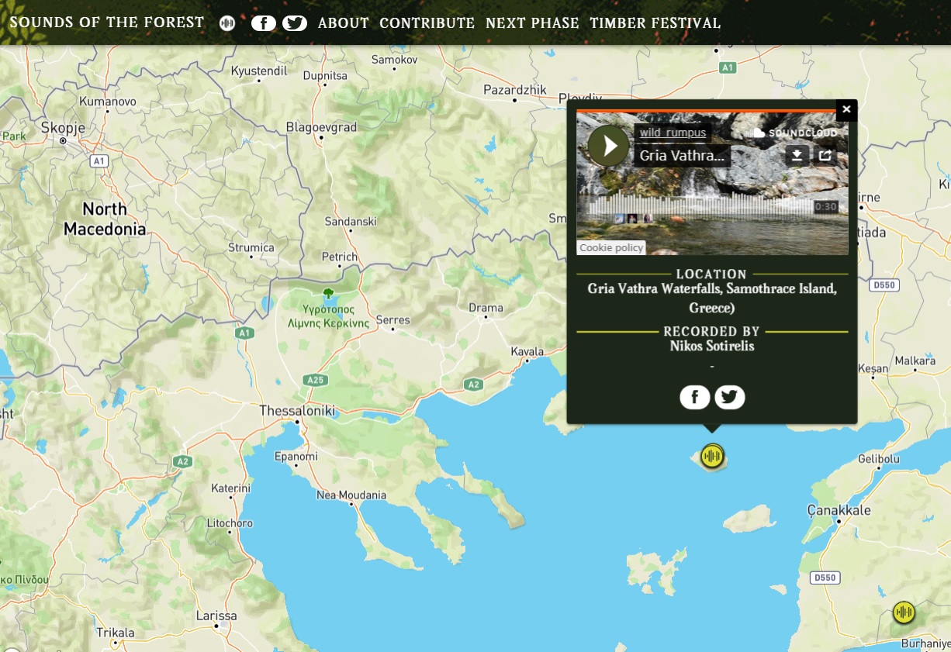
Task: Open the About menu item
Action: [343, 23]
